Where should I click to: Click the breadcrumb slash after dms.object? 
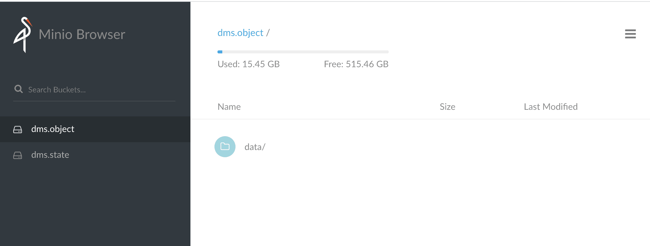click(x=268, y=33)
